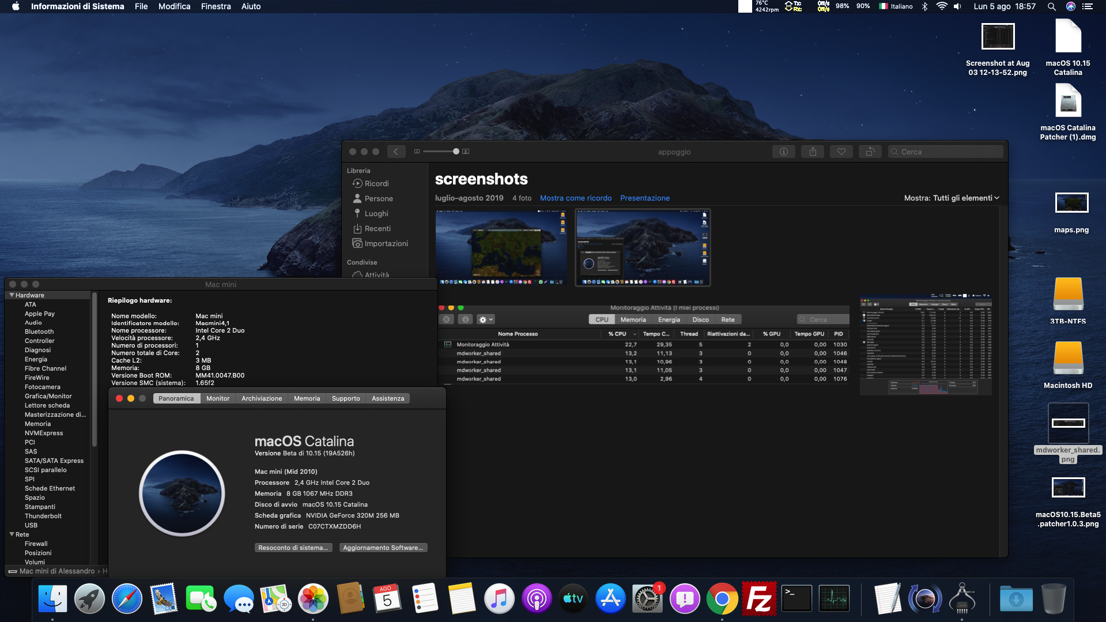Select Grafica/Monitor in hardware list
Screen dimensions: 1106x622
coord(48,396)
